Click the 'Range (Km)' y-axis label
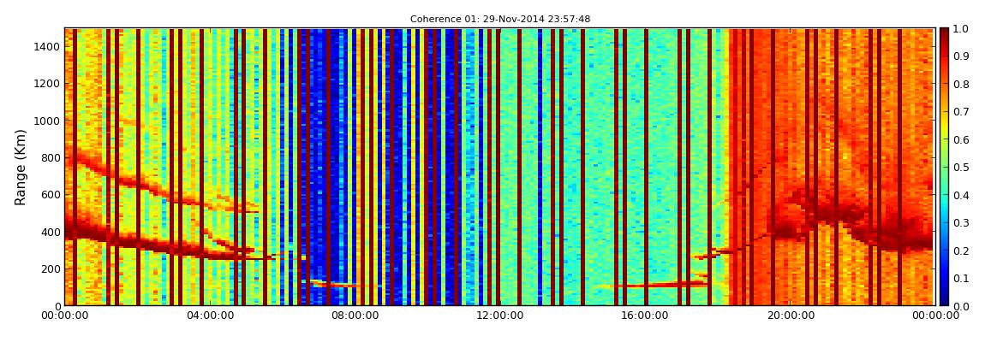985x348 pixels. (x=21, y=167)
